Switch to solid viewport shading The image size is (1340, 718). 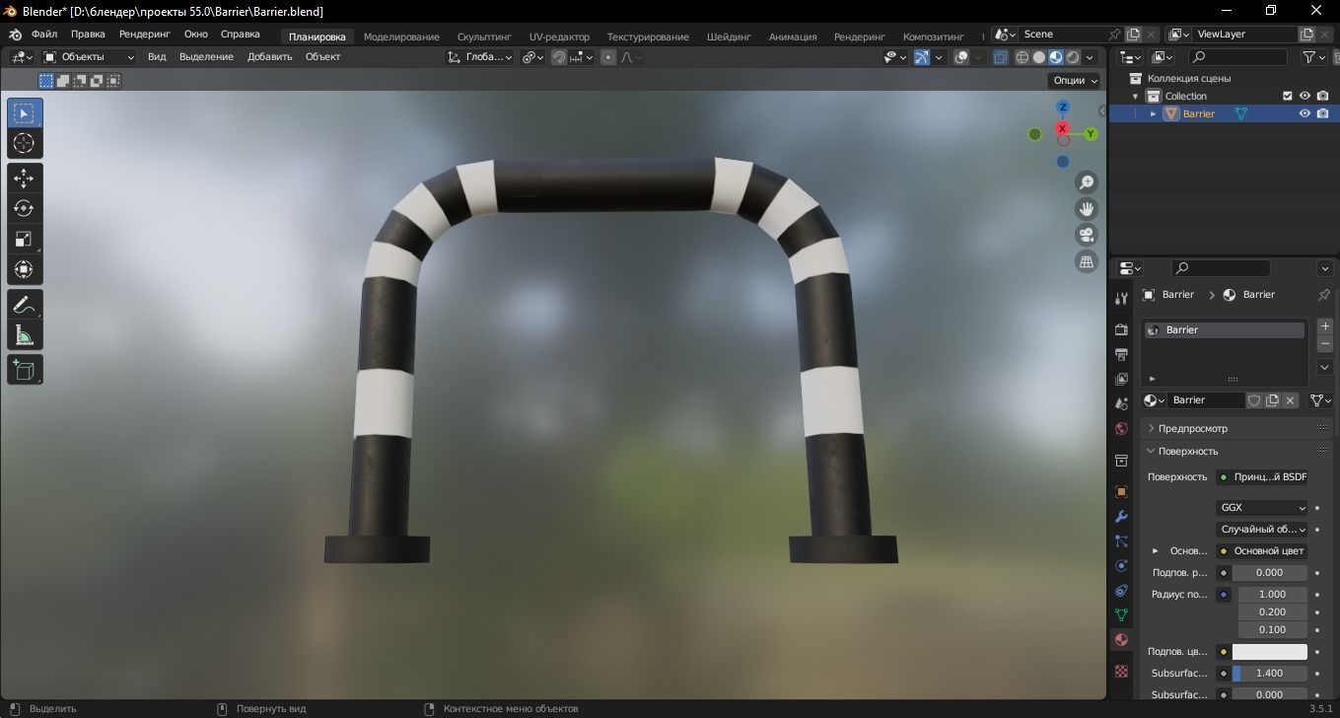click(x=1039, y=57)
